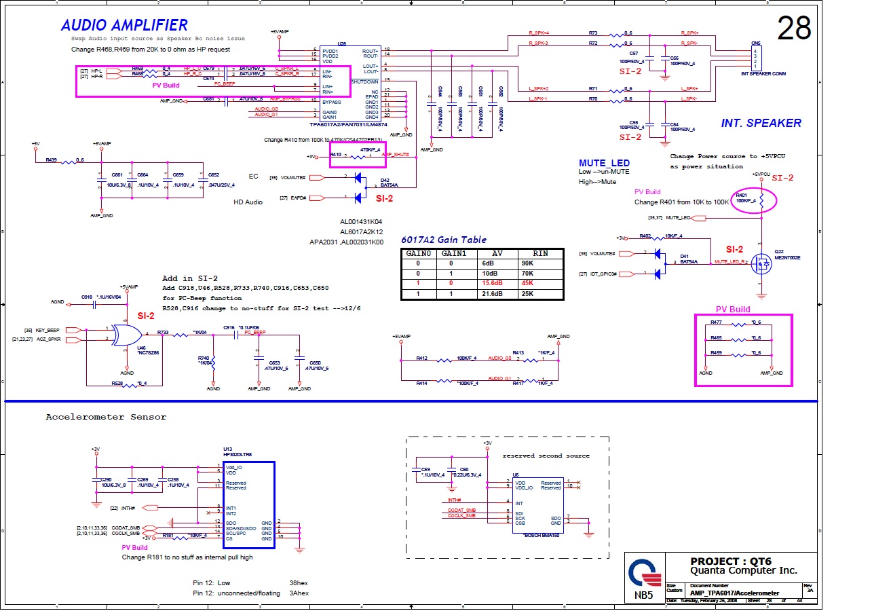Click the R402 10K/F_4 resistor label
The height and width of the screenshot is (611, 872).
645,236
